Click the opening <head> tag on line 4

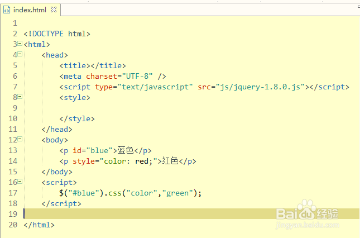(x=55, y=55)
